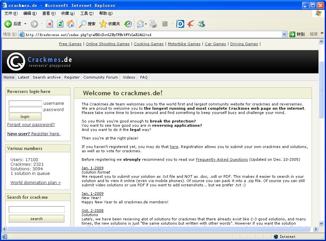Click the IE icon in title bar
The height and width of the screenshot is (241, 326).
(5, 5)
